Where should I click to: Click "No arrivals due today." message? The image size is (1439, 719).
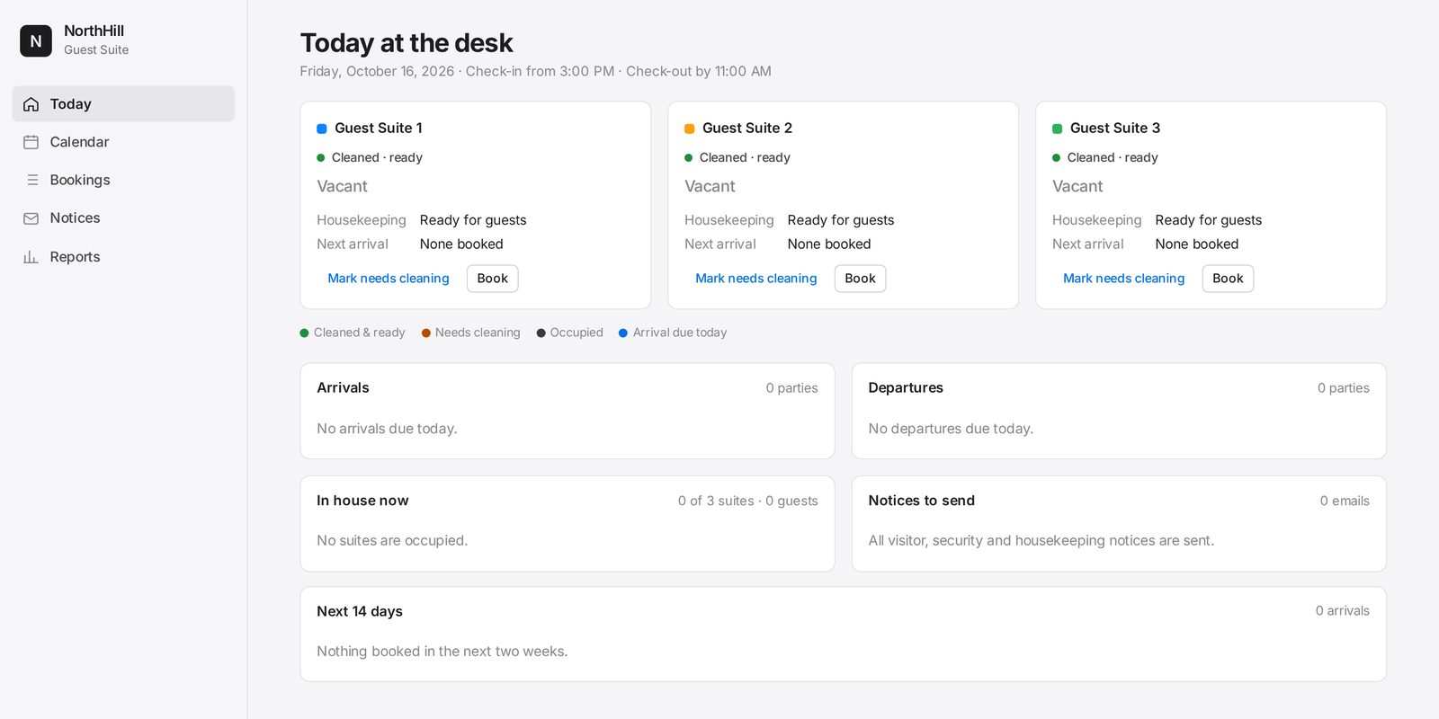click(x=387, y=429)
